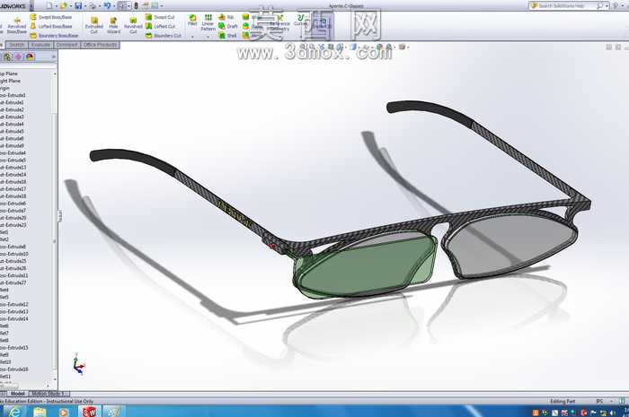Image resolution: width=629 pixels, height=417 pixels.
Task: Expand the search box options dropdown
Action: (x=607, y=5)
